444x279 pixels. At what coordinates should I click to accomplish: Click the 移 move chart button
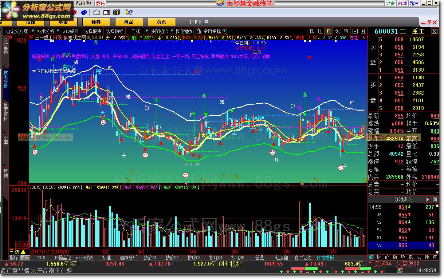pos(346,31)
